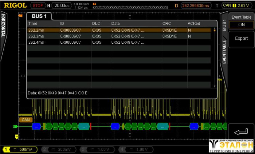Switch to the BUS 1 tab
Viewport: 255px width, 154px height.
pyautogui.click(x=39, y=17)
